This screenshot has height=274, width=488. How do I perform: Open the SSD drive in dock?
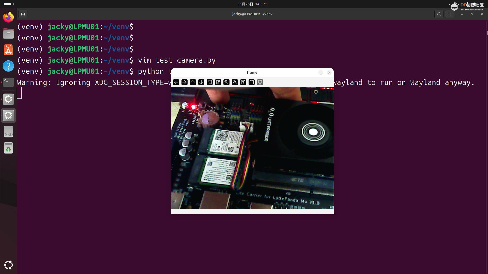[8, 132]
